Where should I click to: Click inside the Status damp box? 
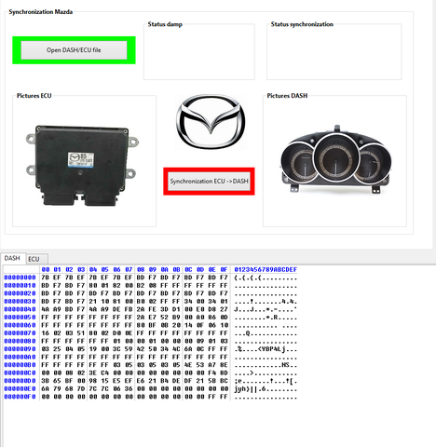pyautogui.click(x=199, y=52)
